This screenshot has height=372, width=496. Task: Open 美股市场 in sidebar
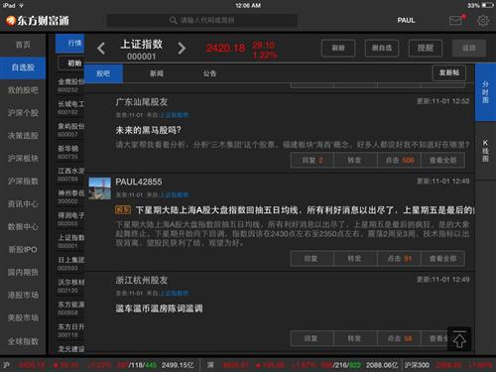tap(23, 318)
